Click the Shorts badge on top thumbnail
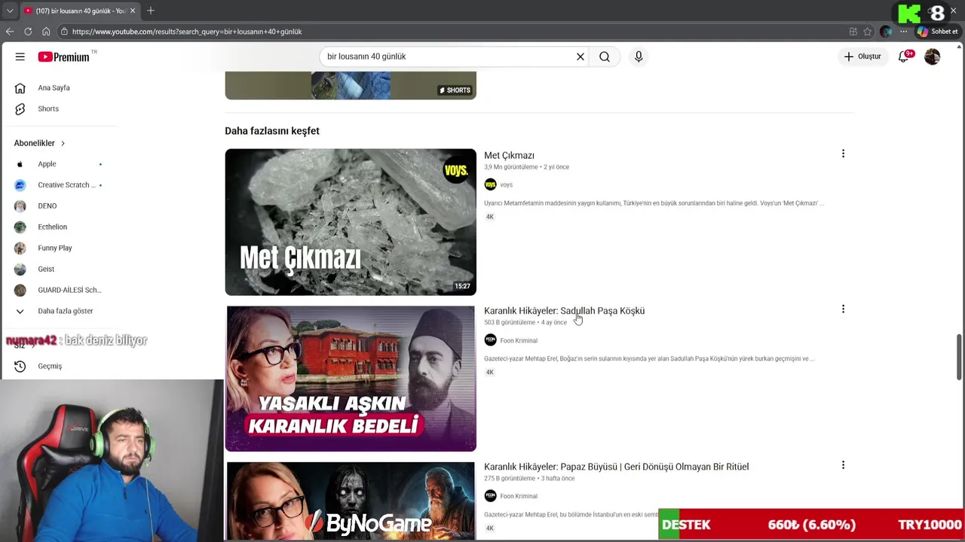The height and width of the screenshot is (542, 965). (x=455, y=90)
